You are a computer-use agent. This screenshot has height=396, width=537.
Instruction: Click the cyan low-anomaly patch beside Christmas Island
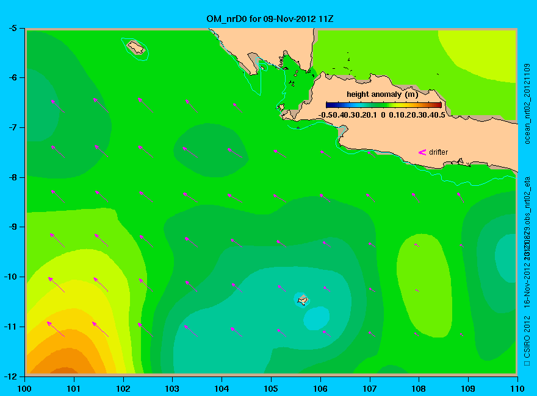click(x=317, y=319)
